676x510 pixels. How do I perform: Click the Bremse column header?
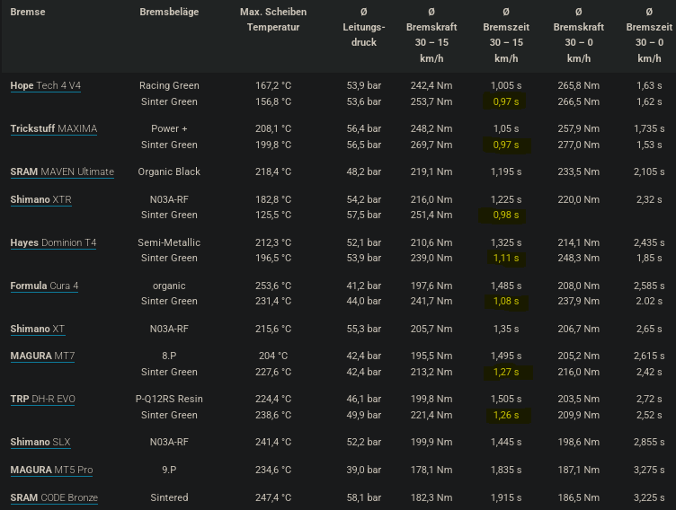(28, 12)
